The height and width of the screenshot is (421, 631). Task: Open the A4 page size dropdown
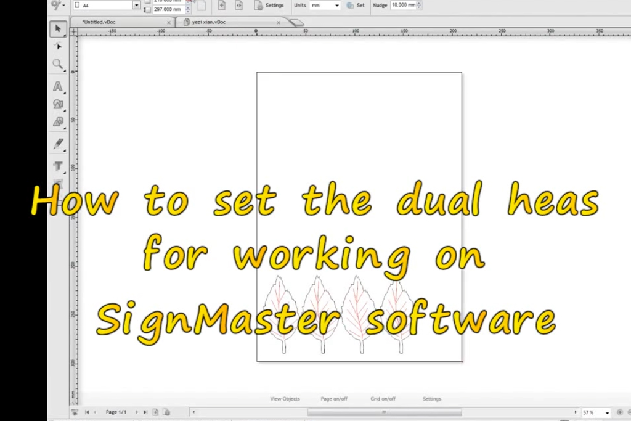click(x=136, y=5)
